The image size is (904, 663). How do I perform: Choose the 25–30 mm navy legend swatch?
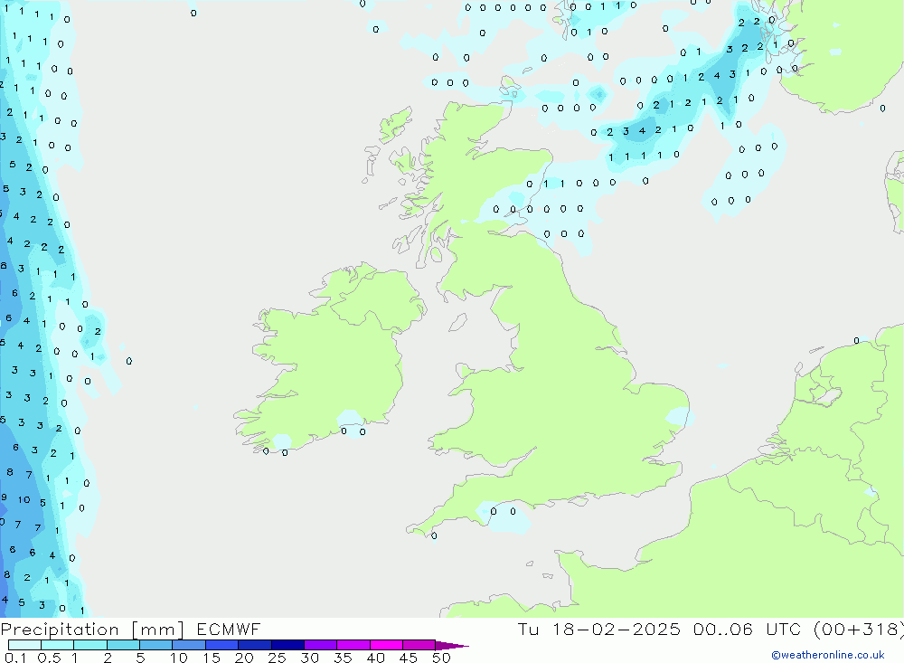coord(287,645)
